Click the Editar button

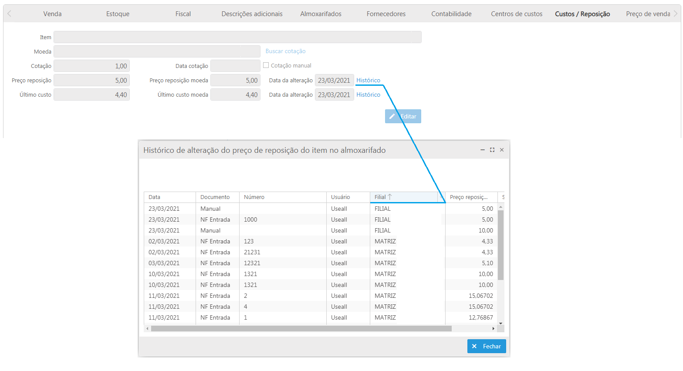[403, 116]
